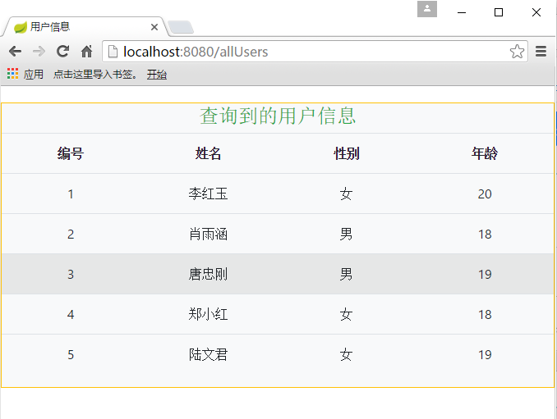
Task: Click ID cell 1 in 李红玉 row
Action: click(x=71, y=194)
